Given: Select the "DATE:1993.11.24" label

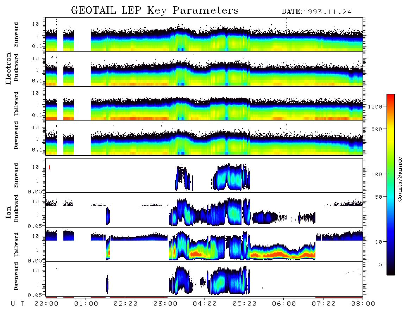Looking at the screenshot, I should [316, 12].
